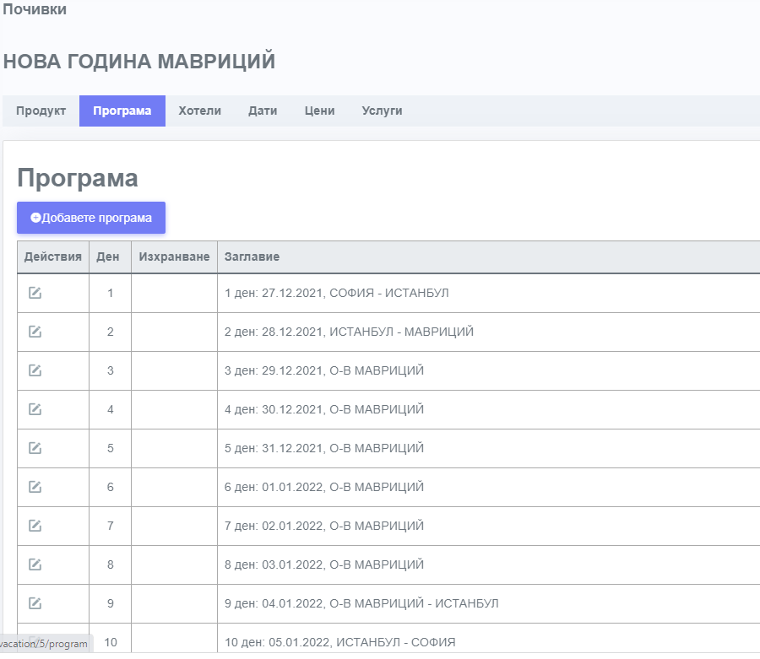Open the edit icon for day 2 row
This screenshot has width=760, height=659.
click(35, 332)
